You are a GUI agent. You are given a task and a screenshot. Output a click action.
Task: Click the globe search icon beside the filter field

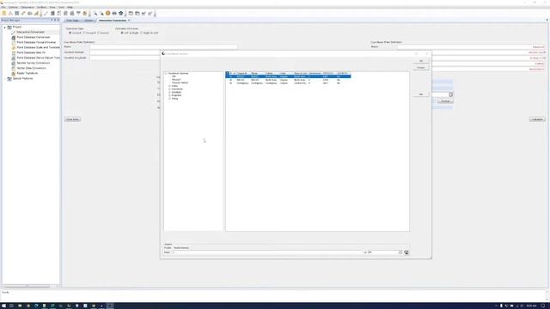pyautogui.click(x=406, y=252)
